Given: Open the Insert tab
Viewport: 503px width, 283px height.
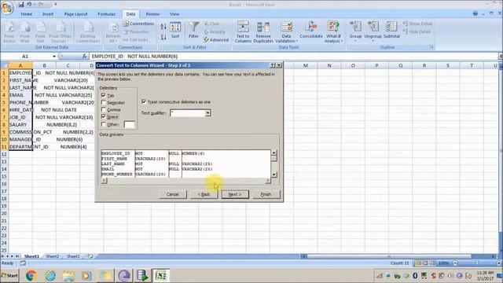Looking at the screenshot, I should click(48, 14).
